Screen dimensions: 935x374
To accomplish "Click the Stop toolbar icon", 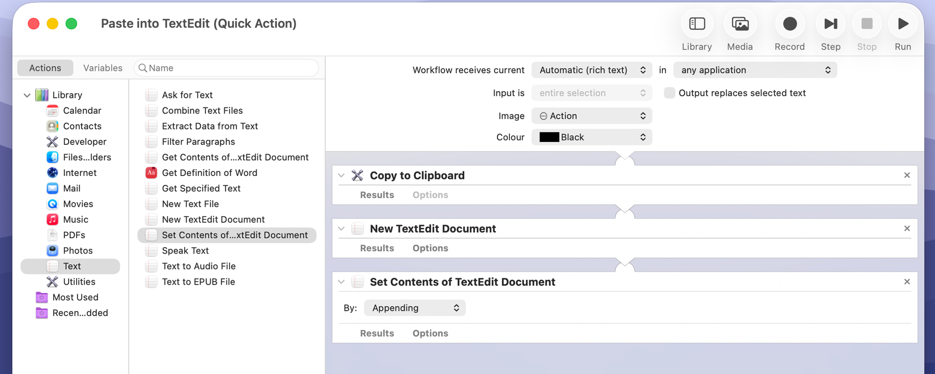I will click(866, 24).
